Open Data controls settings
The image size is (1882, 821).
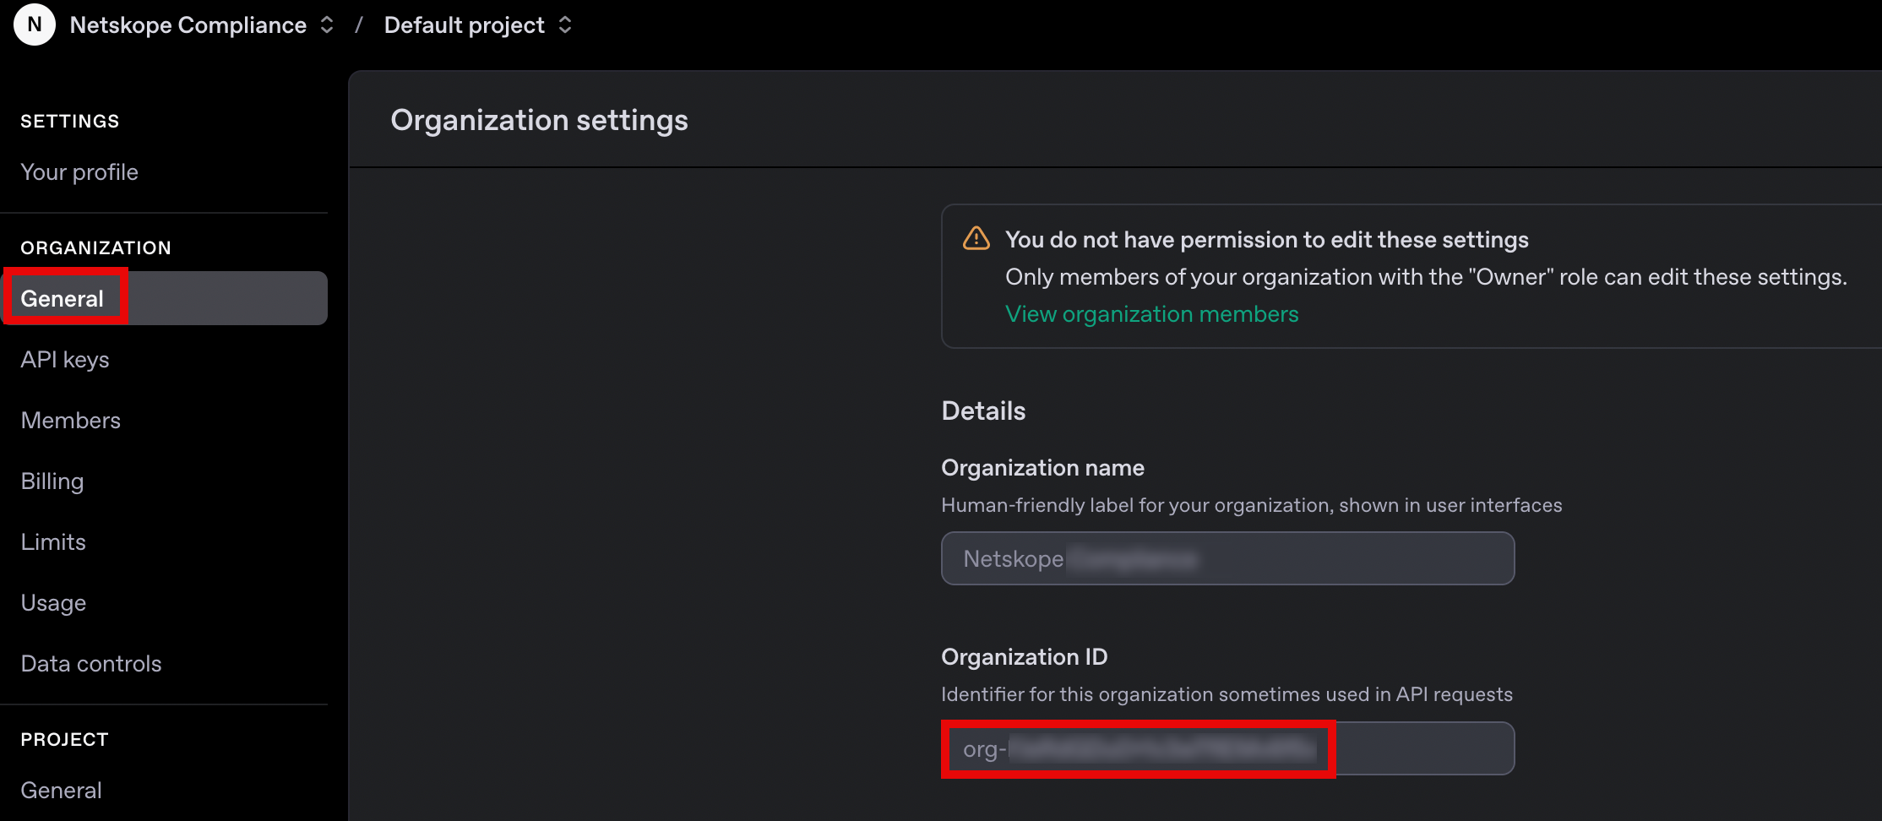point(90,663)
